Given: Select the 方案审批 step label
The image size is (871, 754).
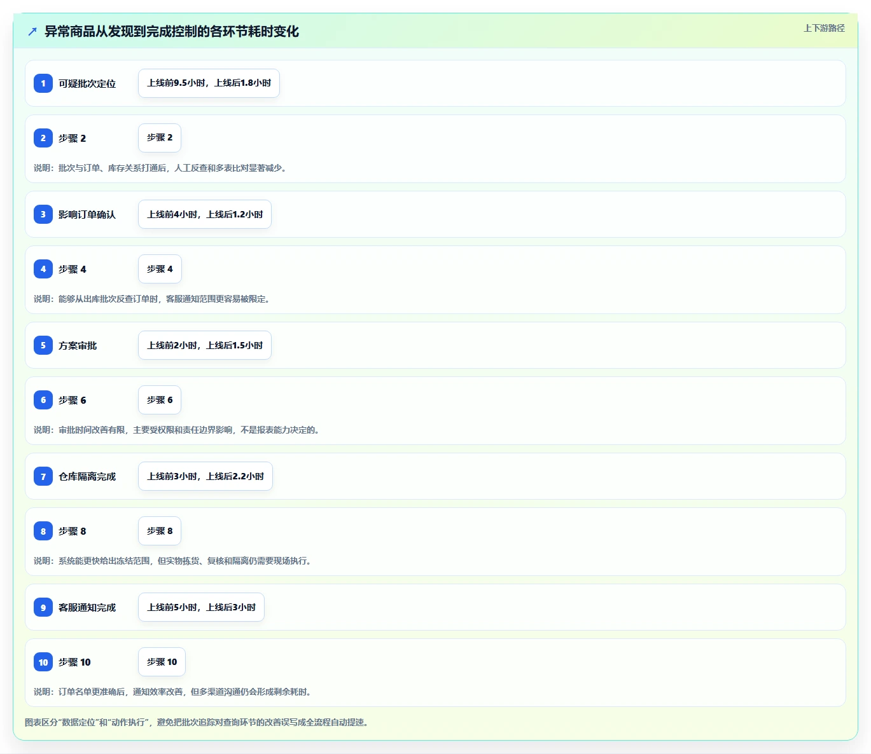Looking at the screenshot, I should click(78, 345).
